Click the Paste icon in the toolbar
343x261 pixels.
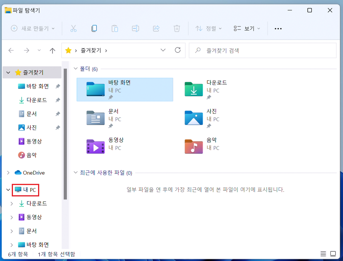pyautogui.click(x=115, y=28)
